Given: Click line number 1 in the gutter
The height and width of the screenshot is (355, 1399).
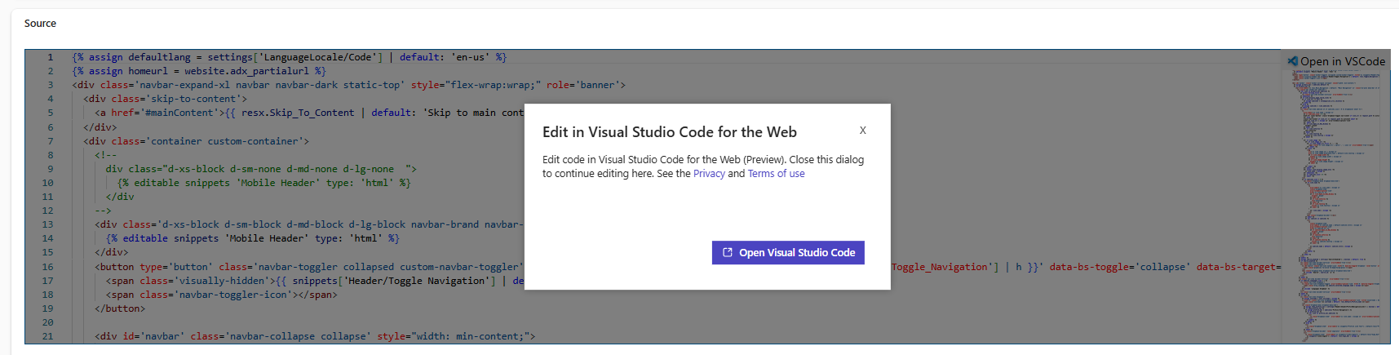Looking at the screenshot, I should coord(50,57).
